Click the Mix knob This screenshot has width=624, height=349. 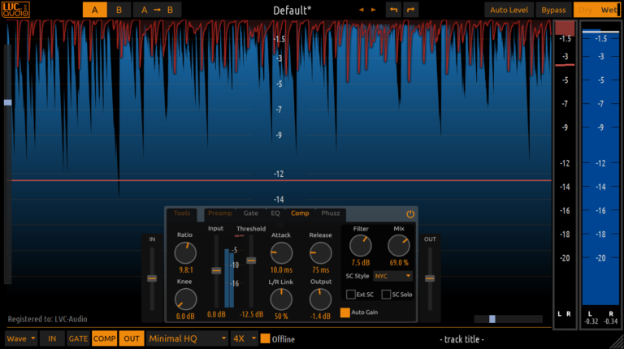(x=399, y=246)
